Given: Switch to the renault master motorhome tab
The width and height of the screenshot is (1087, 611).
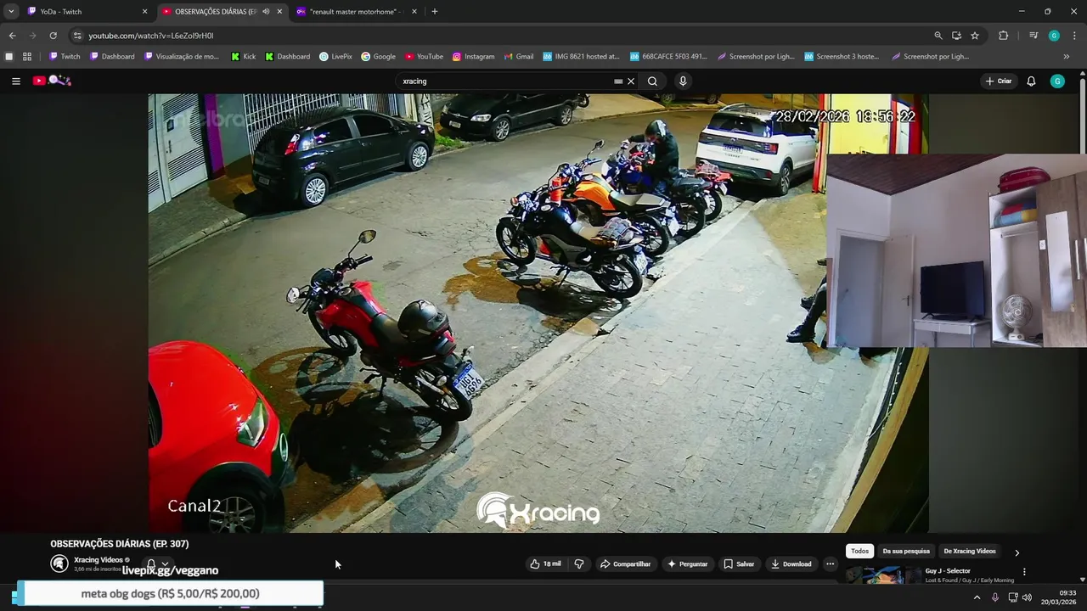Looking at the screenshot, I should coord(357,12).
